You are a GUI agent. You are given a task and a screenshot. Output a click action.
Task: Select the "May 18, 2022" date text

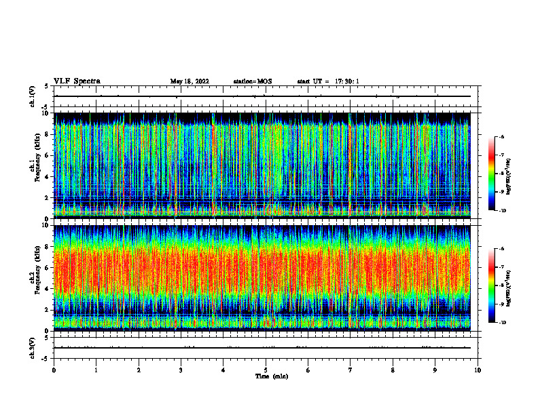click(190, 81)
